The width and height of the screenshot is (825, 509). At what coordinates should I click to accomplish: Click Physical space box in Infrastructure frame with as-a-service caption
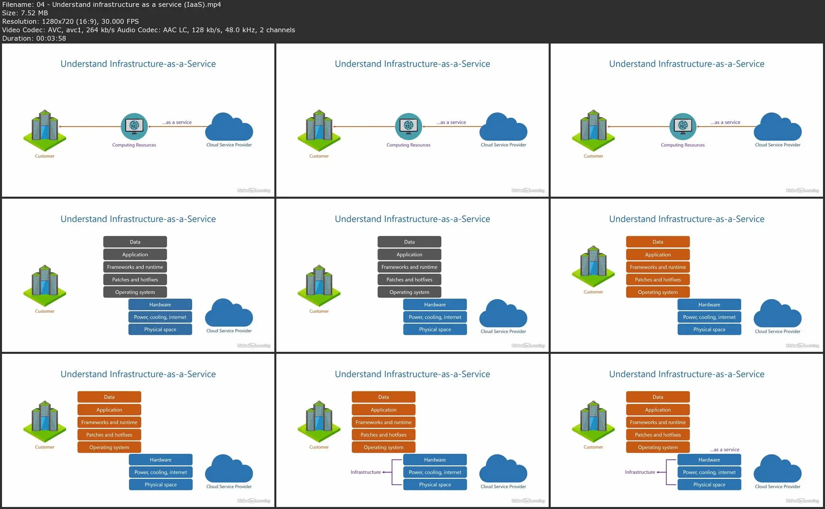(709, 484)
